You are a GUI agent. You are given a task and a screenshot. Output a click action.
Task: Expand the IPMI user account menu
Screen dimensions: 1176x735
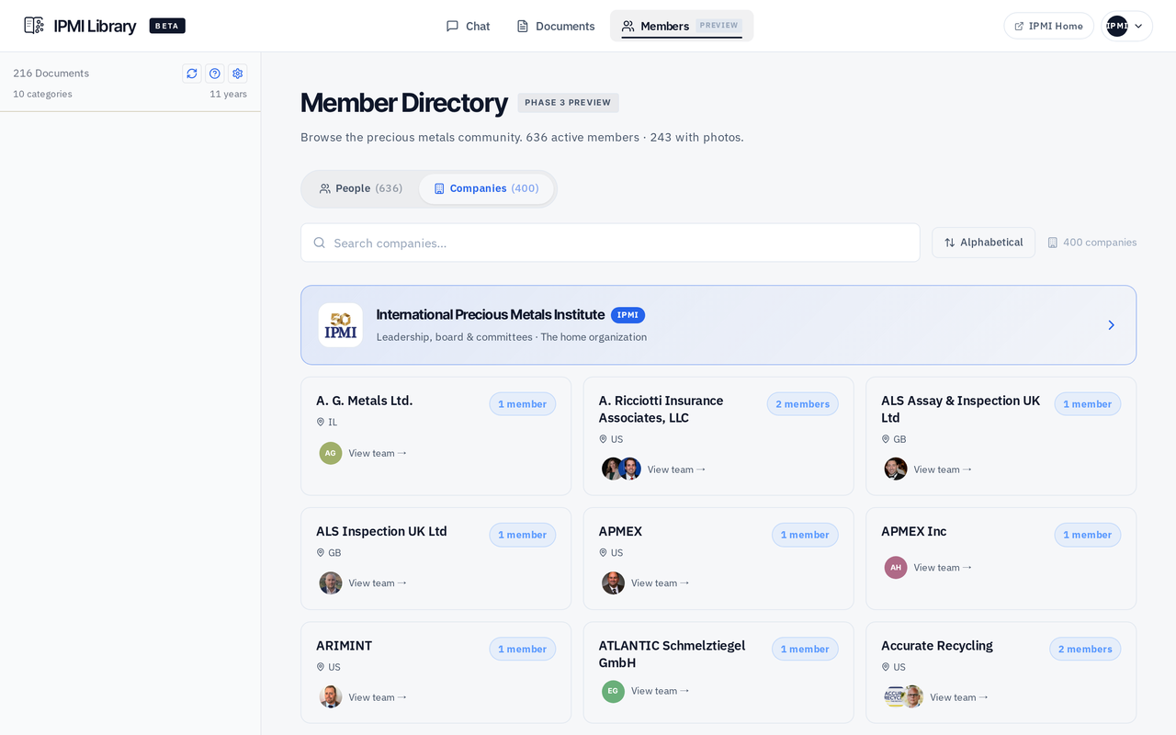pyautogui.click(x=1126, y=26)
